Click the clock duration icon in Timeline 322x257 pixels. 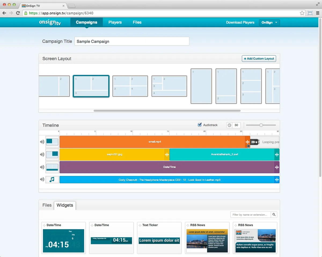(229, 125)
